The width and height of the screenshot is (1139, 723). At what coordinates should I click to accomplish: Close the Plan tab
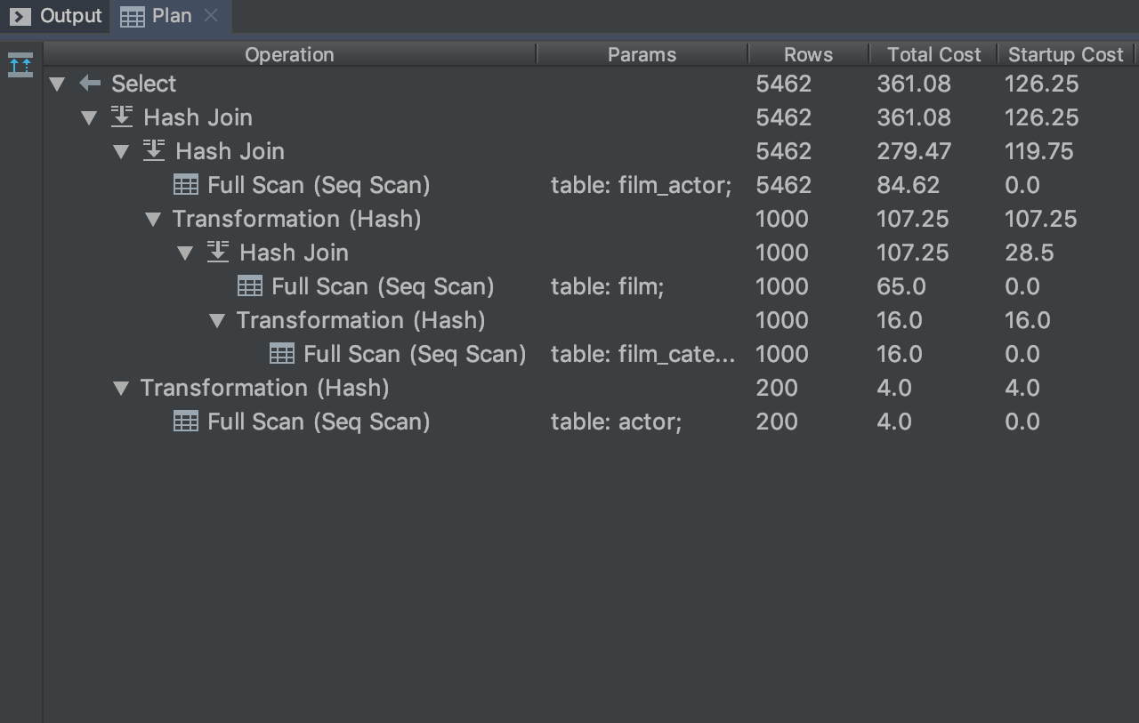tap(211, 15)
